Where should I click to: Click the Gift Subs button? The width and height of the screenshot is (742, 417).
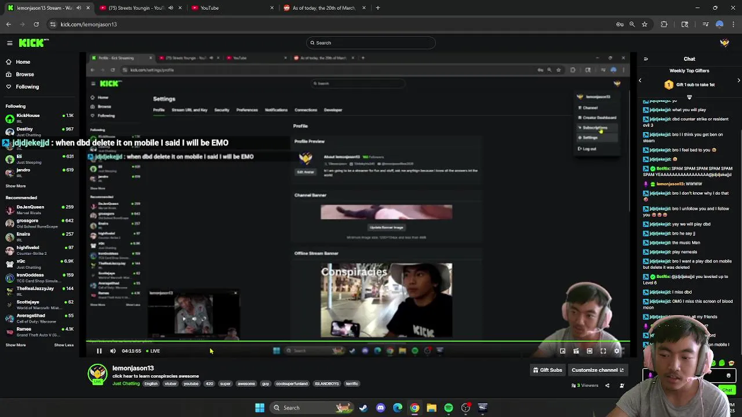pos(547,370)
